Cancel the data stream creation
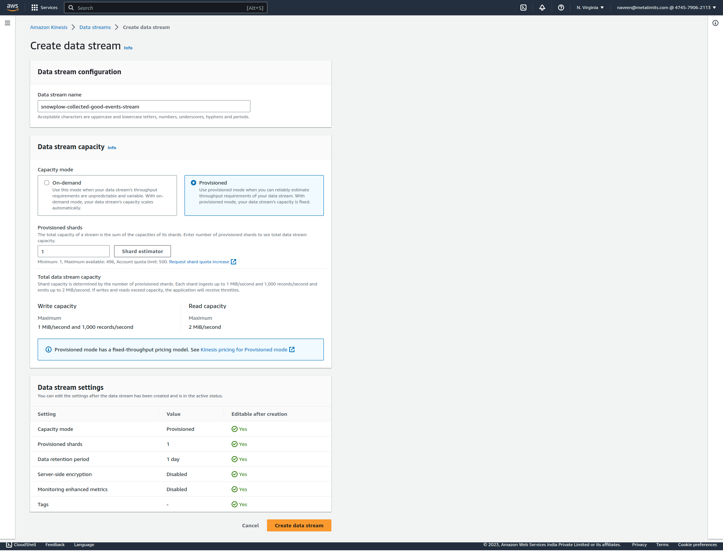Viewport: 723px width, 551px height. click(250, 525)
